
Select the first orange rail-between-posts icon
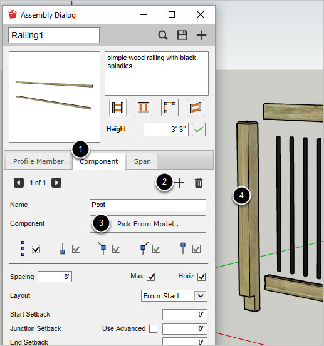pos(118,108)
